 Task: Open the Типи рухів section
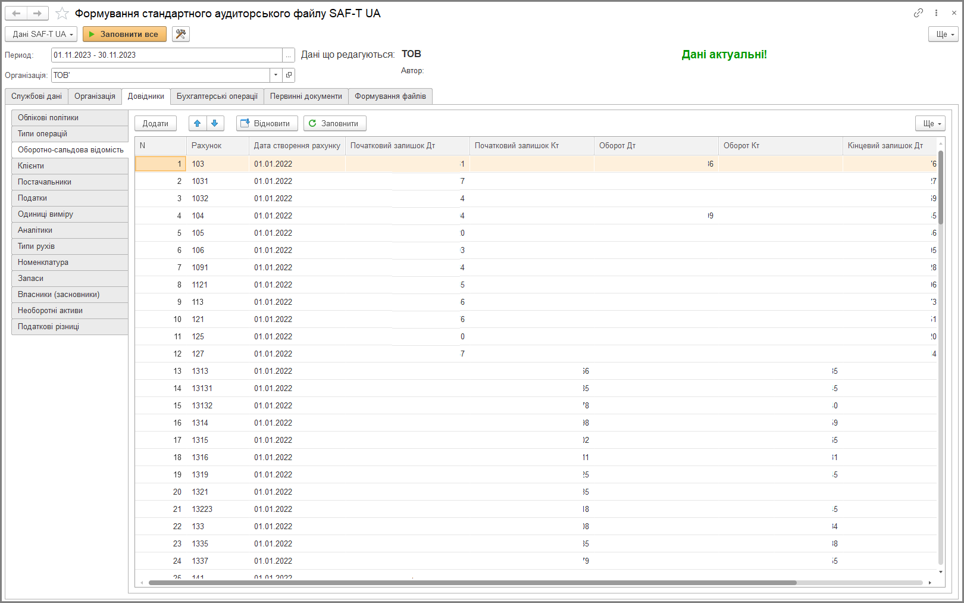[70, 246]
